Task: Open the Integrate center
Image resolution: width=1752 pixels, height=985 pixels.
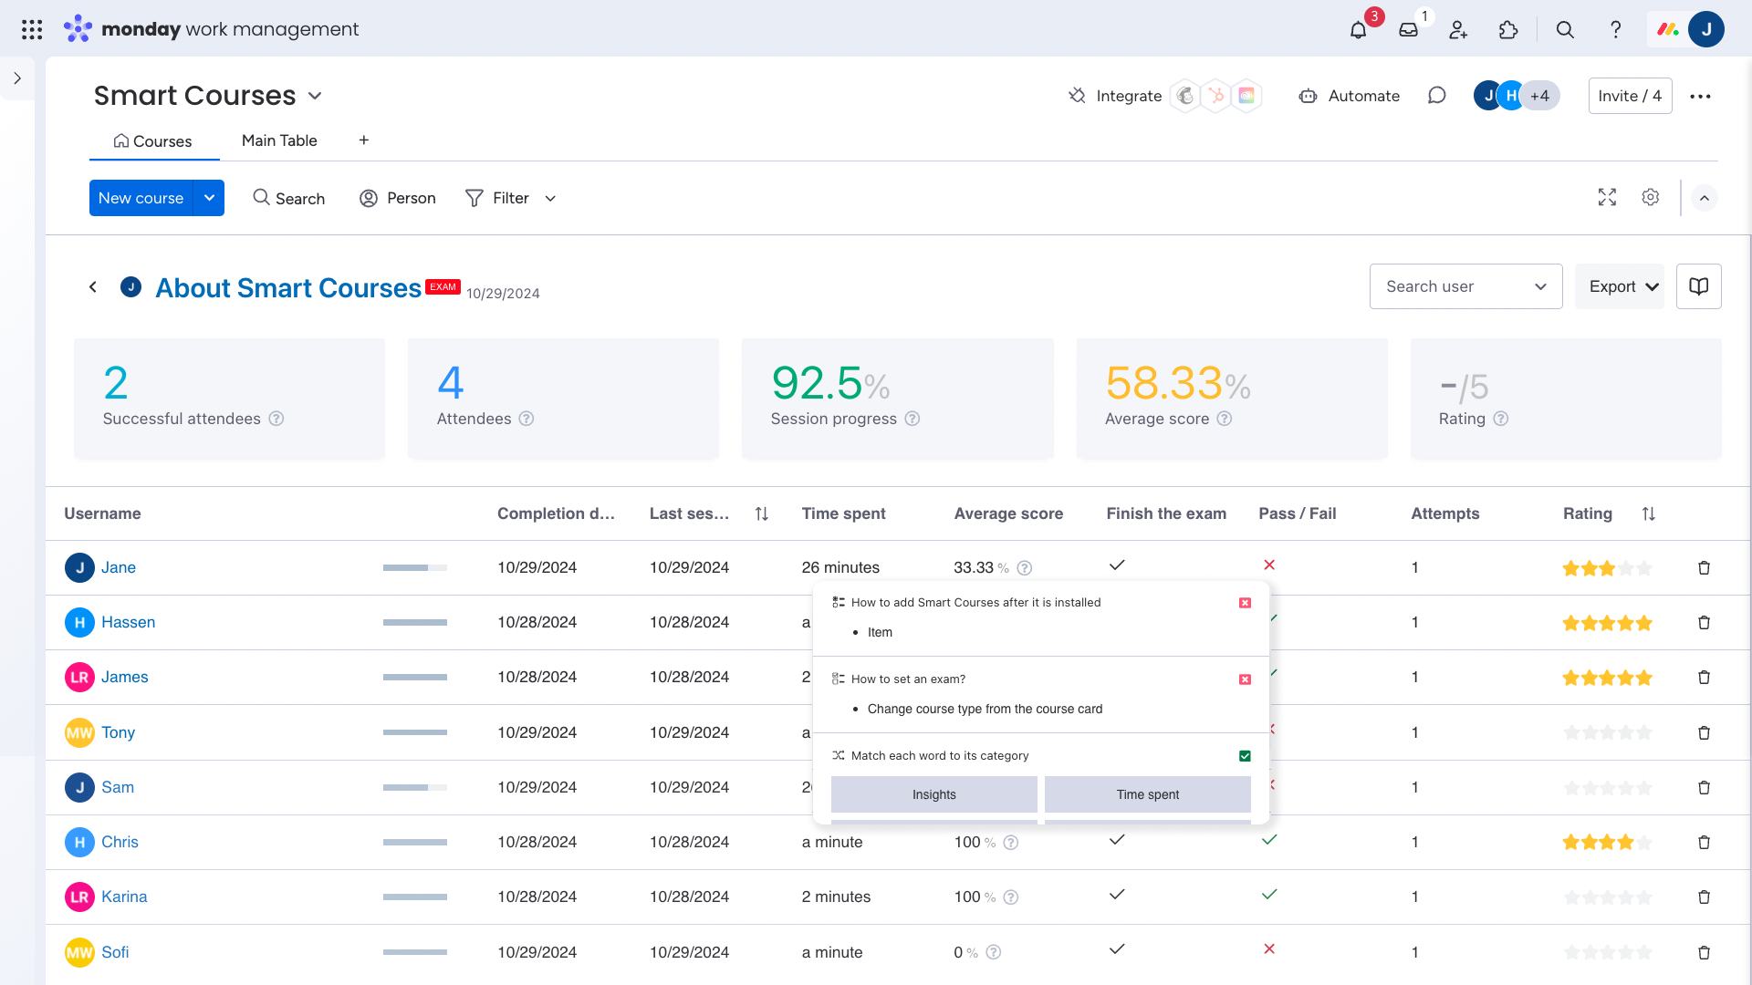Action: [x=1115, y=96]
